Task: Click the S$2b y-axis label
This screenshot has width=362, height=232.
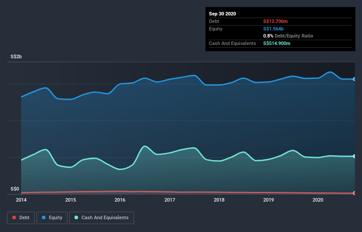Action: coord(16,56)
